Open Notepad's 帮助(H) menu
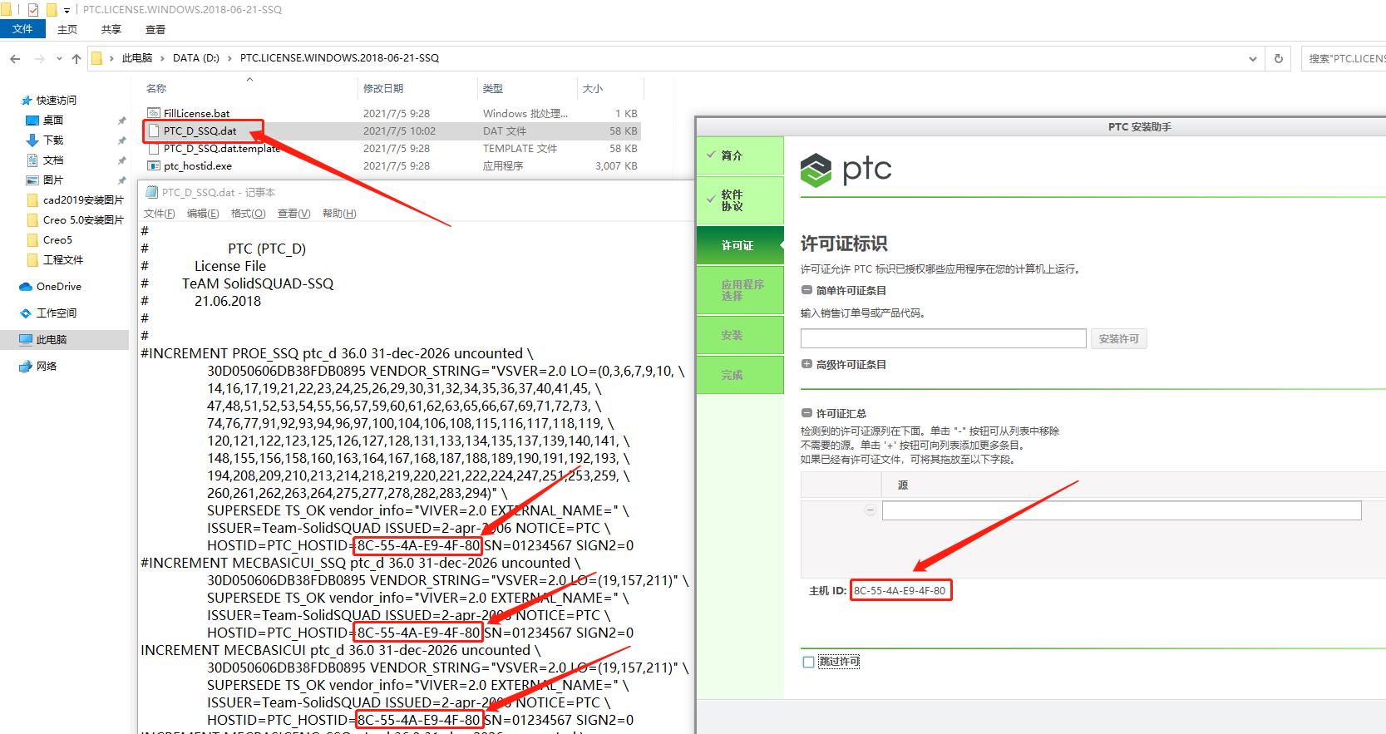This screenshot has width=1386, height=734. [x=339, y=214]
